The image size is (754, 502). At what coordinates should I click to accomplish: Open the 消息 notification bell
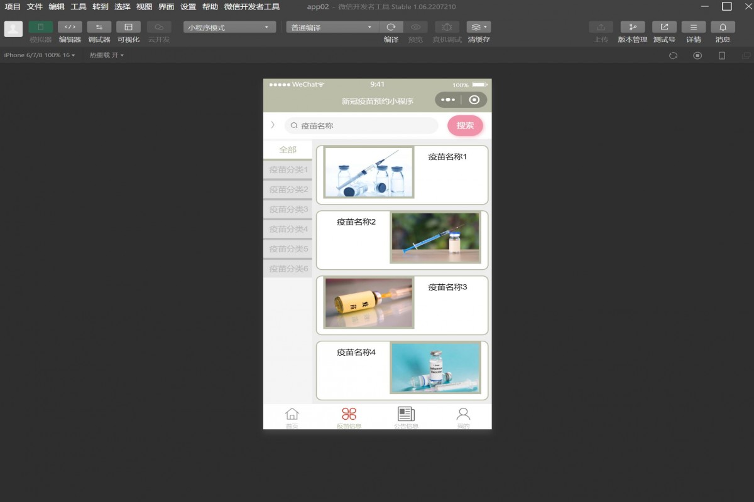coord(723,28)
